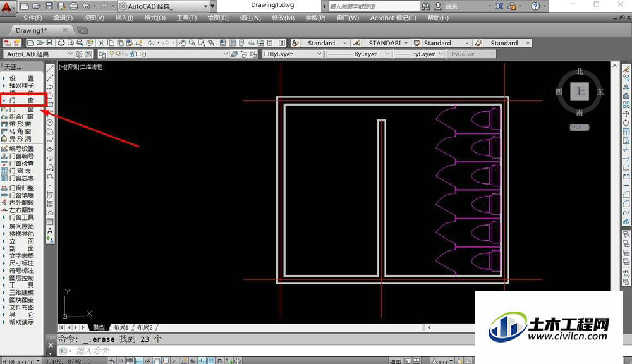632x364 pixels.
Task: Click the New file icon in quick access bar
Action: coord(25,6)
